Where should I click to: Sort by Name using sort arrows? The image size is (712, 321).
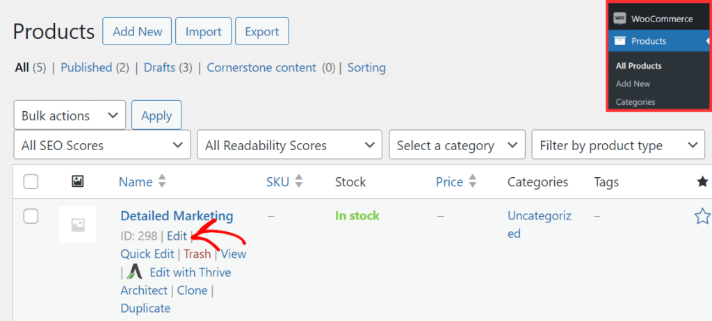coord(162,182)
